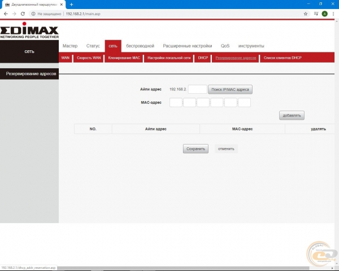The height and width of the screenshot is (271, 339).
Task: Go forward in browser history
Action: tap(14, 14)
